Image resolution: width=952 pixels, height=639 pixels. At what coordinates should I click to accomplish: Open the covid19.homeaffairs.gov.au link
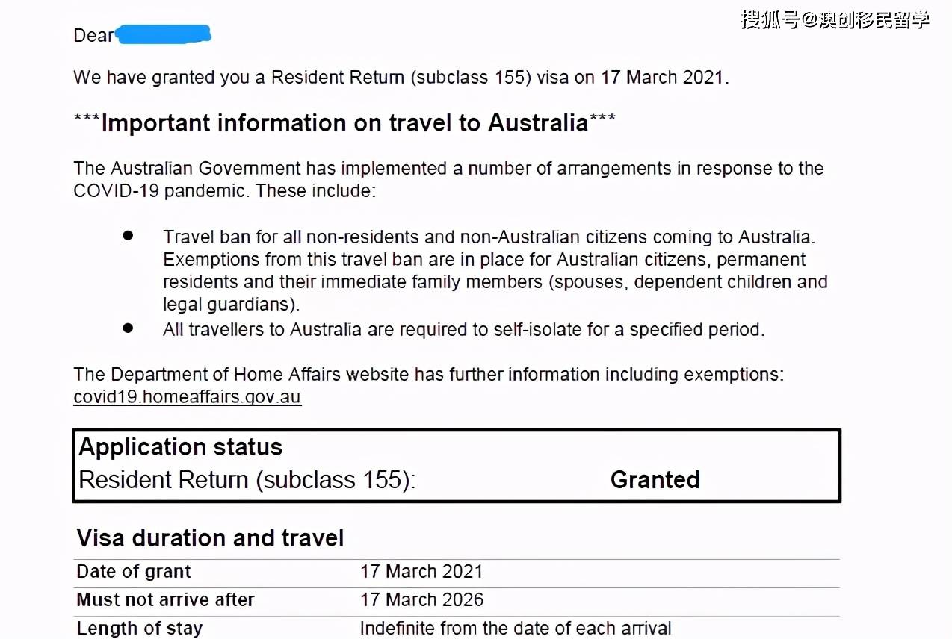187,397
